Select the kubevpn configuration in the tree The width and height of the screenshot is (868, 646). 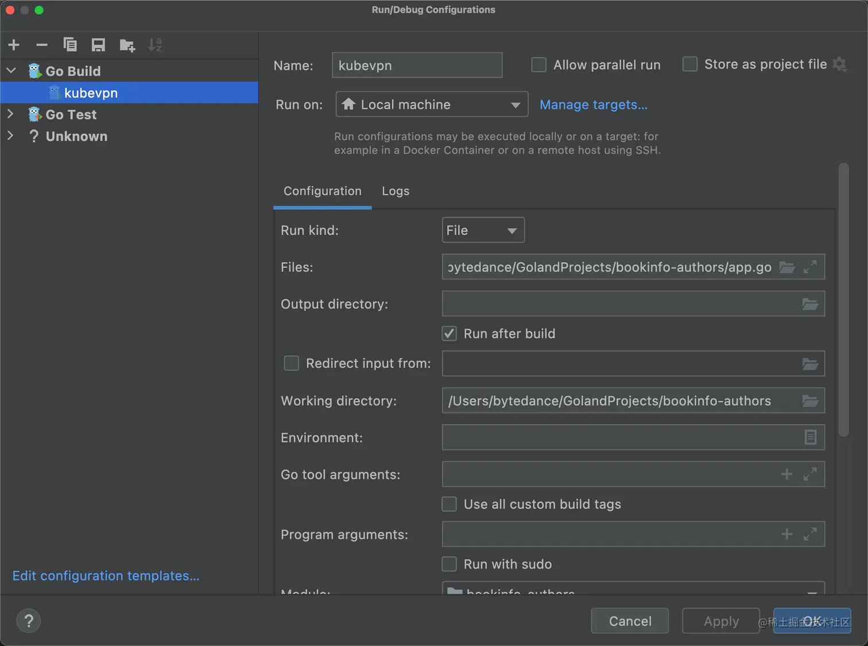[x=91, y=93]
